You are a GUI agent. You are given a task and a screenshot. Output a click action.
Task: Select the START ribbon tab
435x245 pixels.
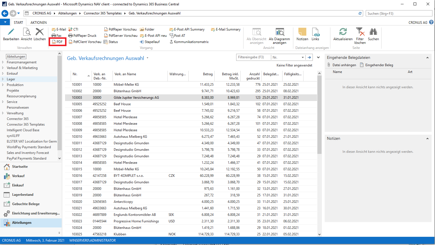point(18,22)
